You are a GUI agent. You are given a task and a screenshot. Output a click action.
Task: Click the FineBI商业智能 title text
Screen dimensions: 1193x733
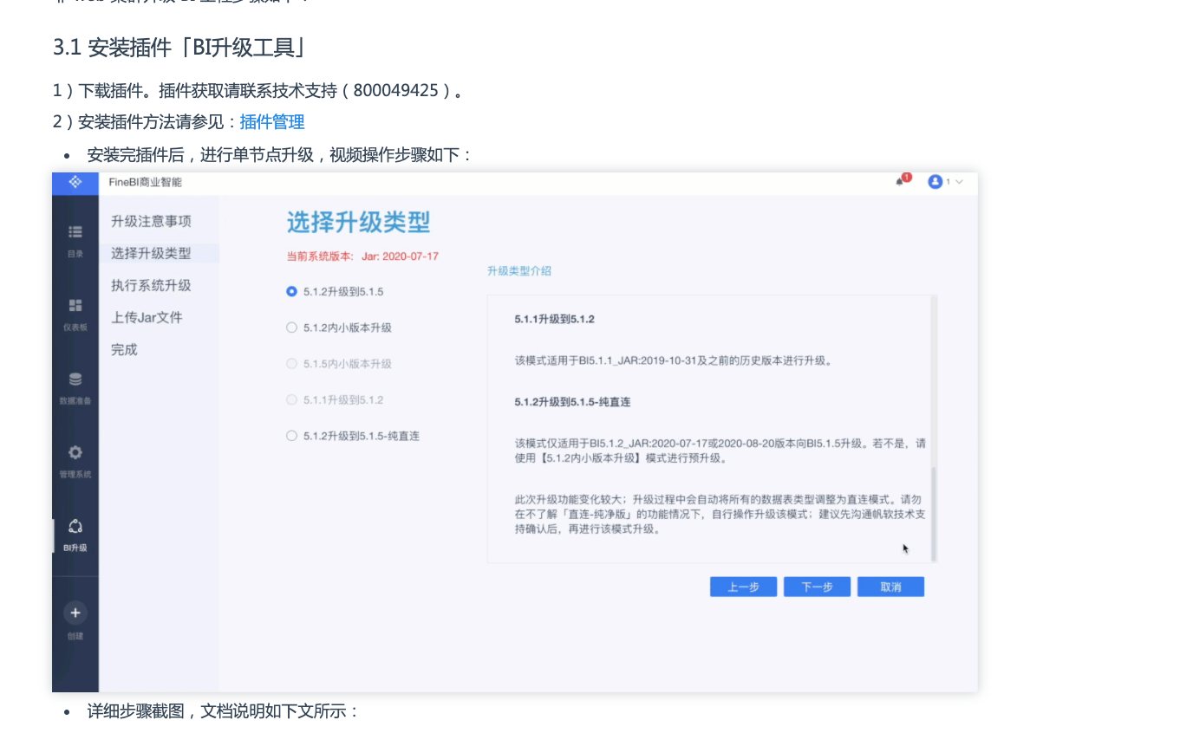click(x=146, y=182)
